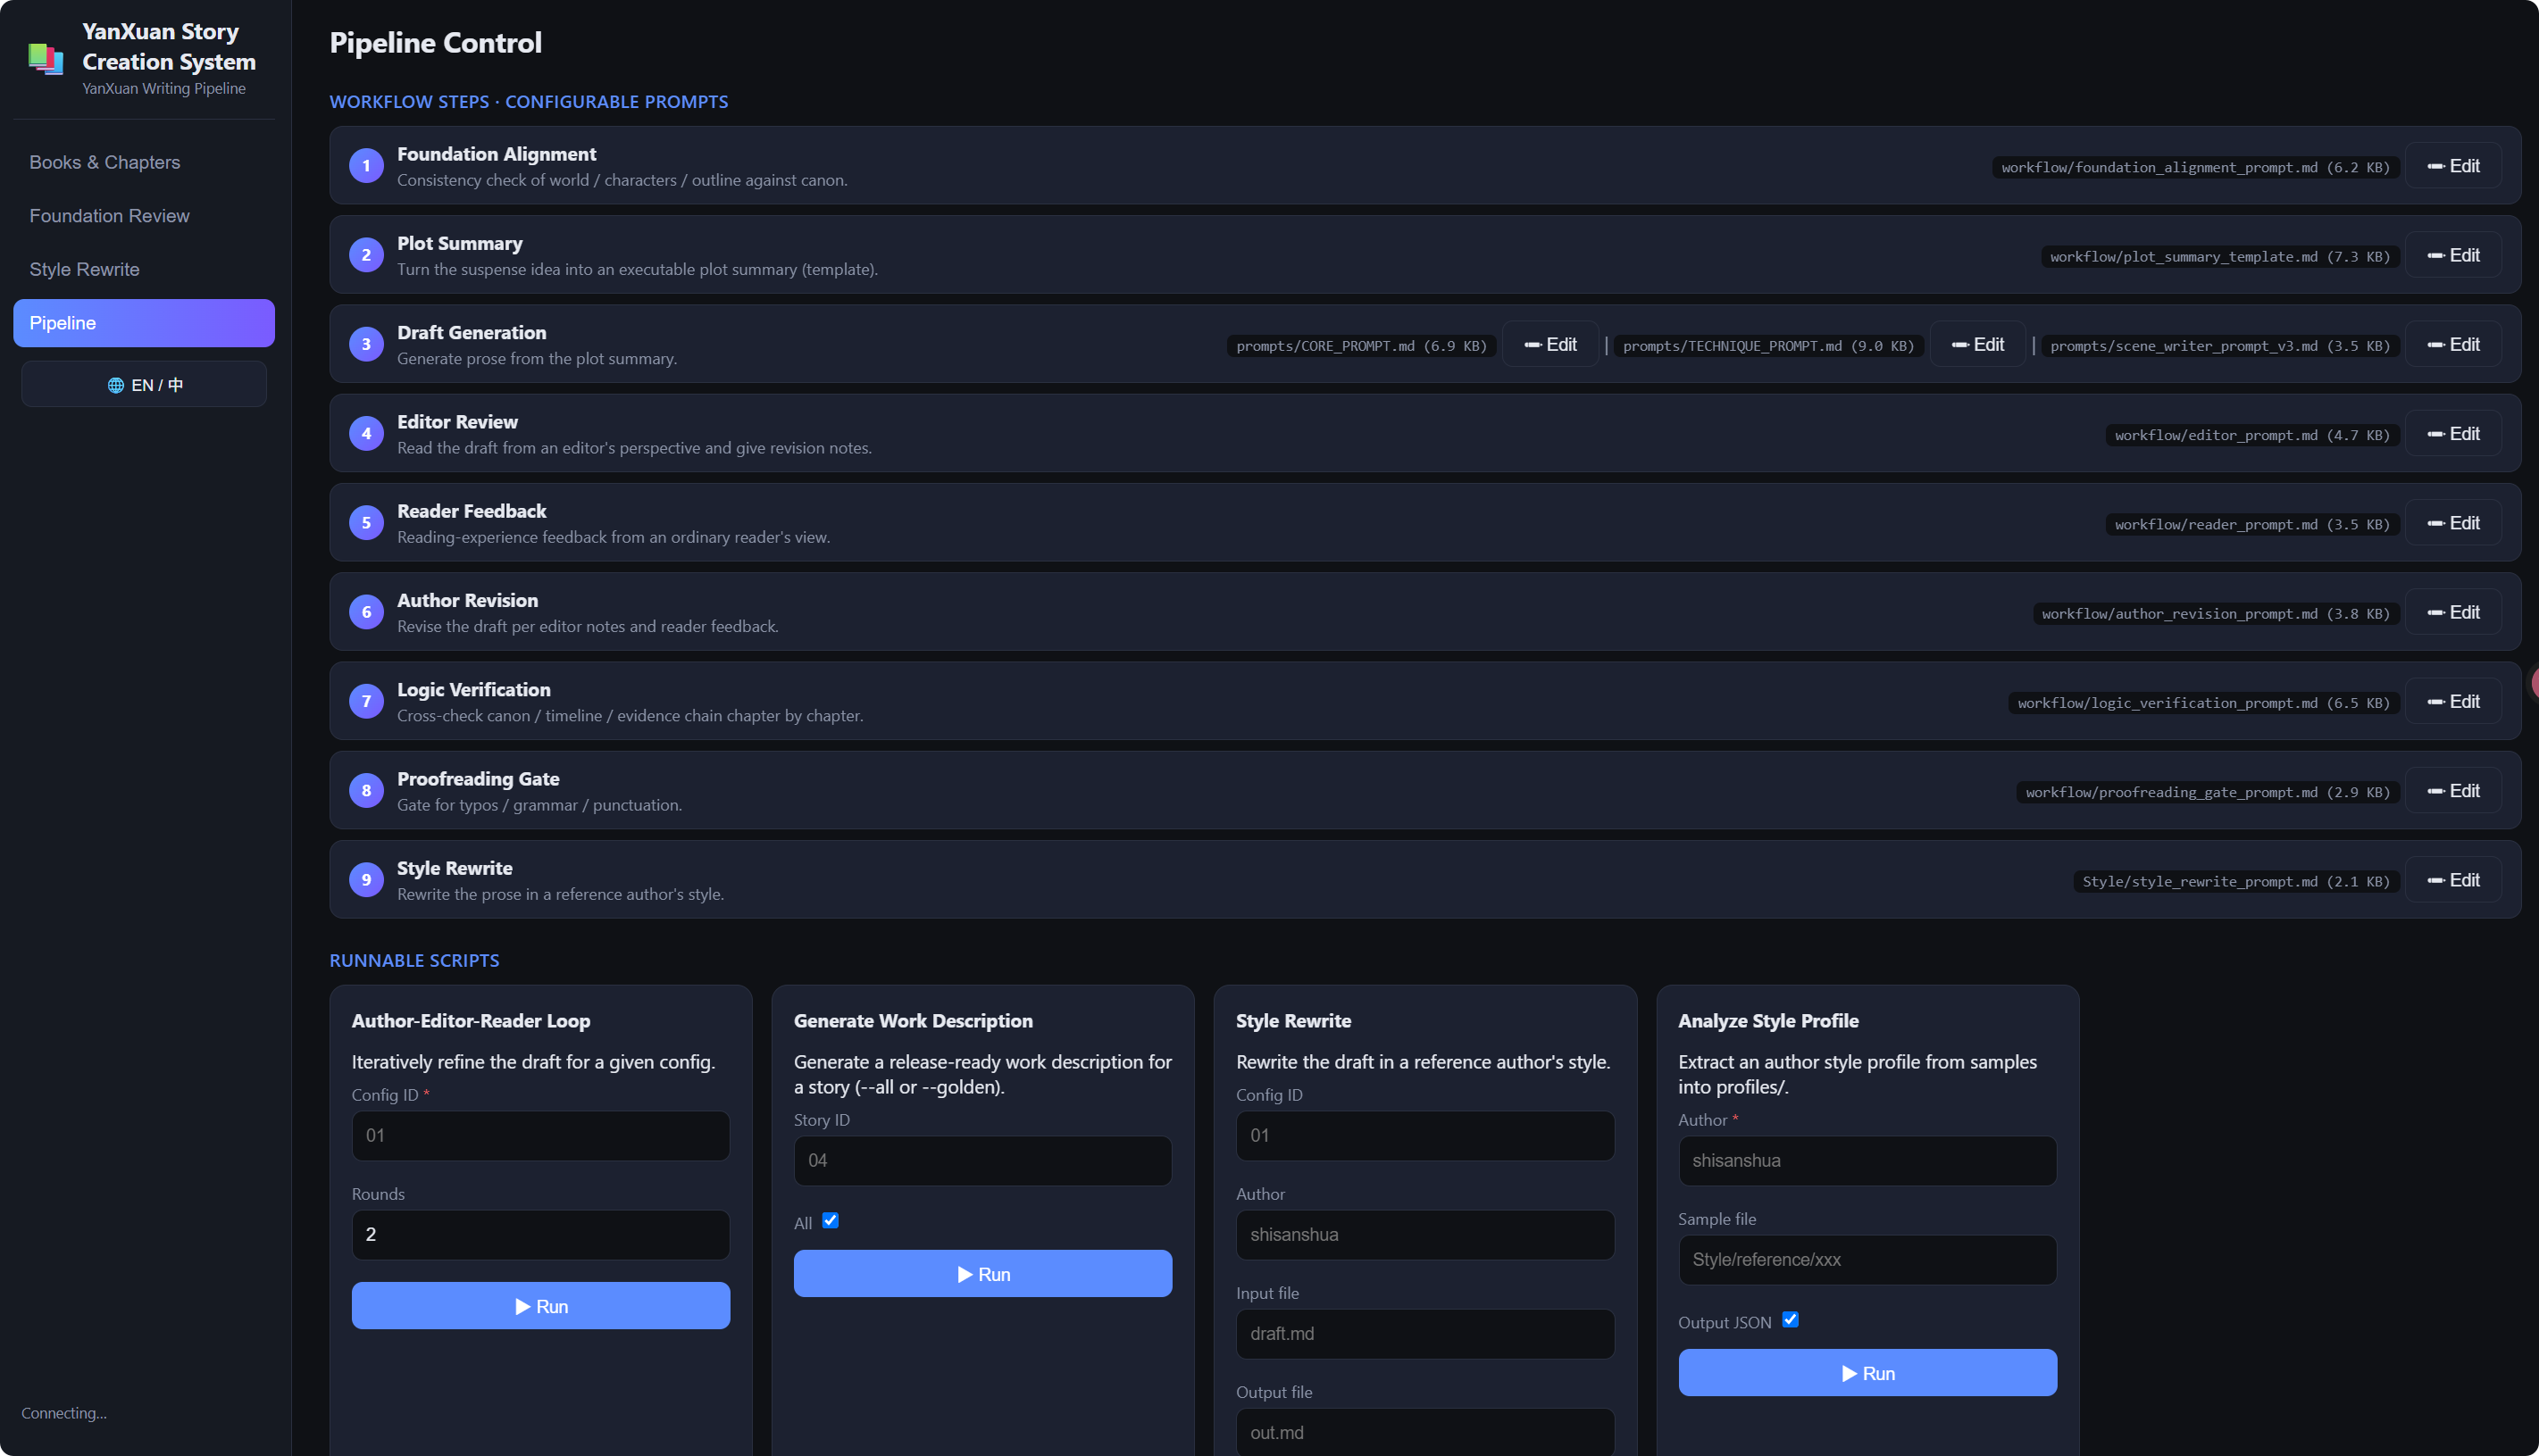2539x1456 pixels.
Task: Focus the Output file out.md field
Action: pos(1425,1433)
